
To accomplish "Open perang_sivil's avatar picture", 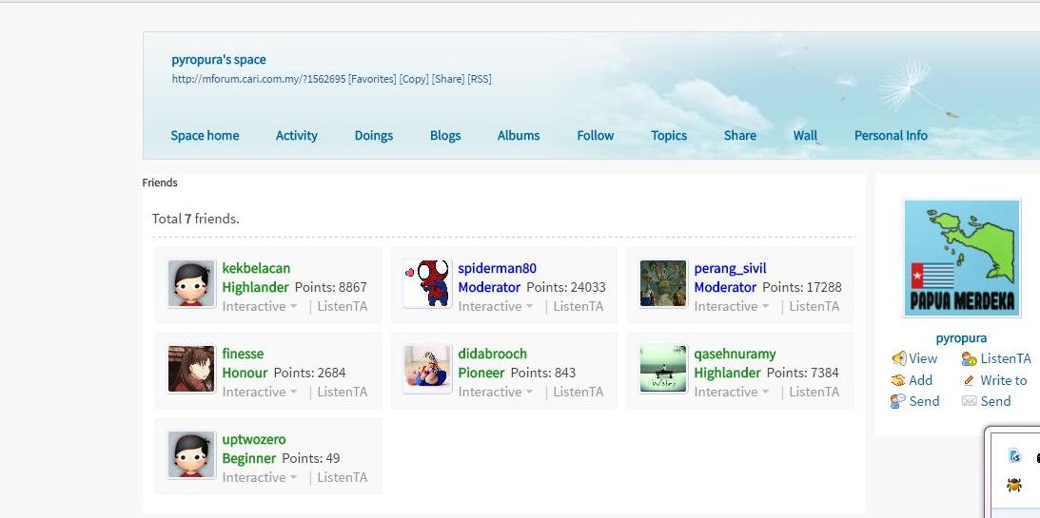I will (x=663, y=283).
